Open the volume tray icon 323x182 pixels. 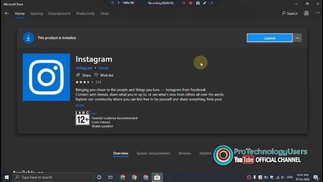[x=283, y=177]
